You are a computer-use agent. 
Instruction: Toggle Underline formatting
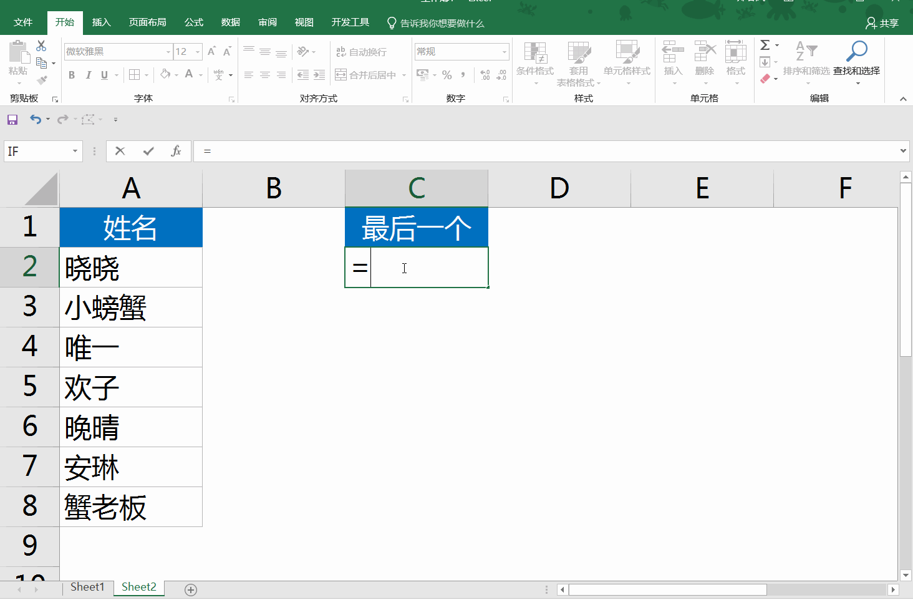pos(104,75)
